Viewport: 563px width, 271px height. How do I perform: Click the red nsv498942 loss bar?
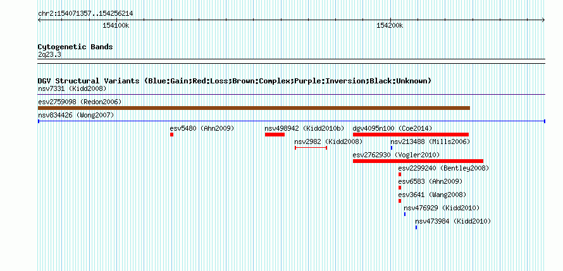coord(275,135)
